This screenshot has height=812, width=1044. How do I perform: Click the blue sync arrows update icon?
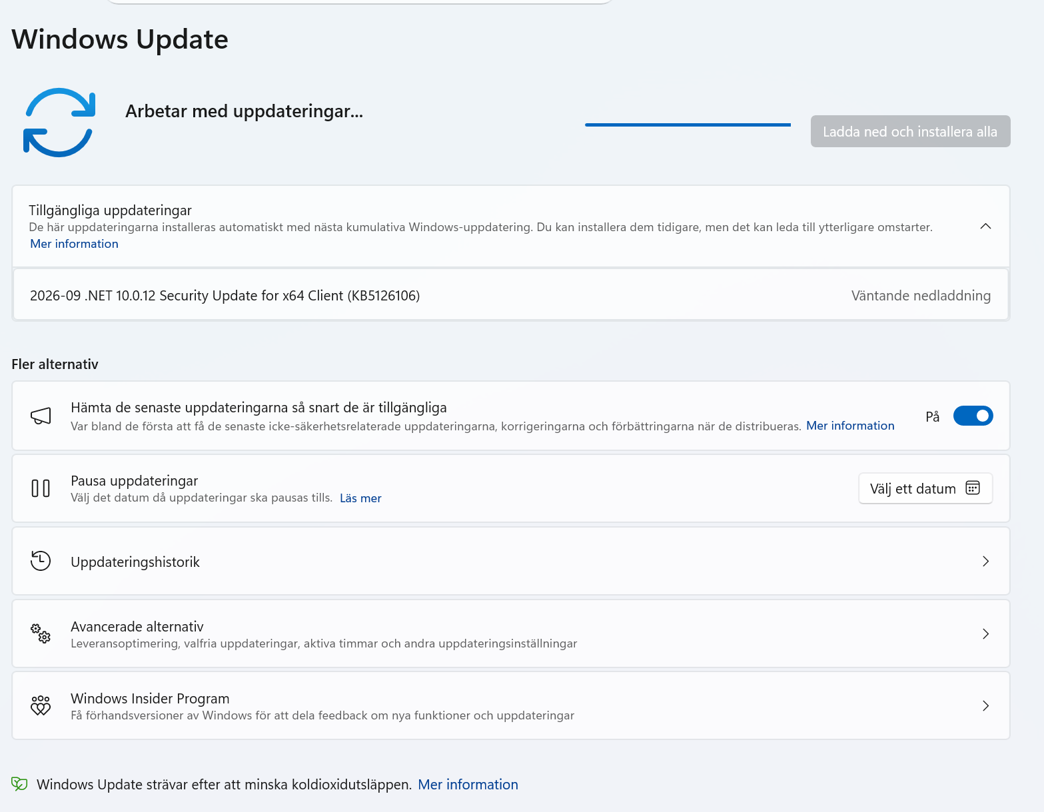[59, 123]
